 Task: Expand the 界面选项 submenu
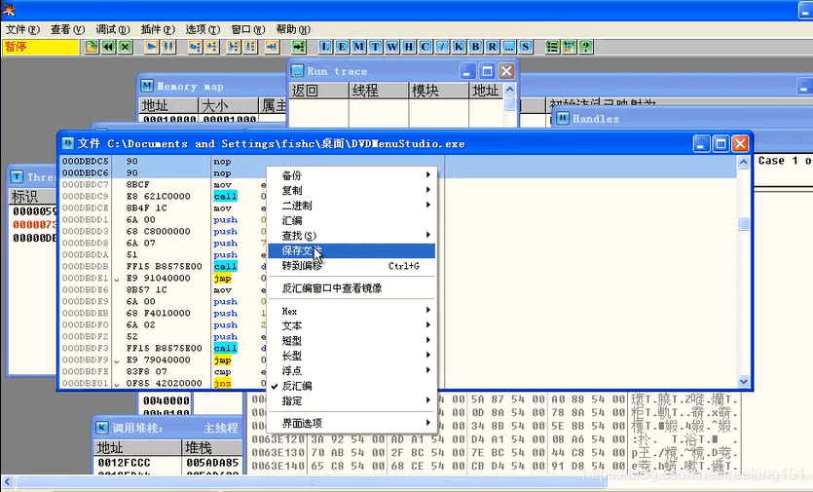pyautogui.click(x=351, y=424)
